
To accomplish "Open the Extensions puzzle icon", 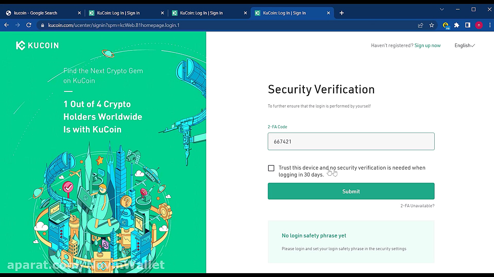I will click(x=457, y=25).
